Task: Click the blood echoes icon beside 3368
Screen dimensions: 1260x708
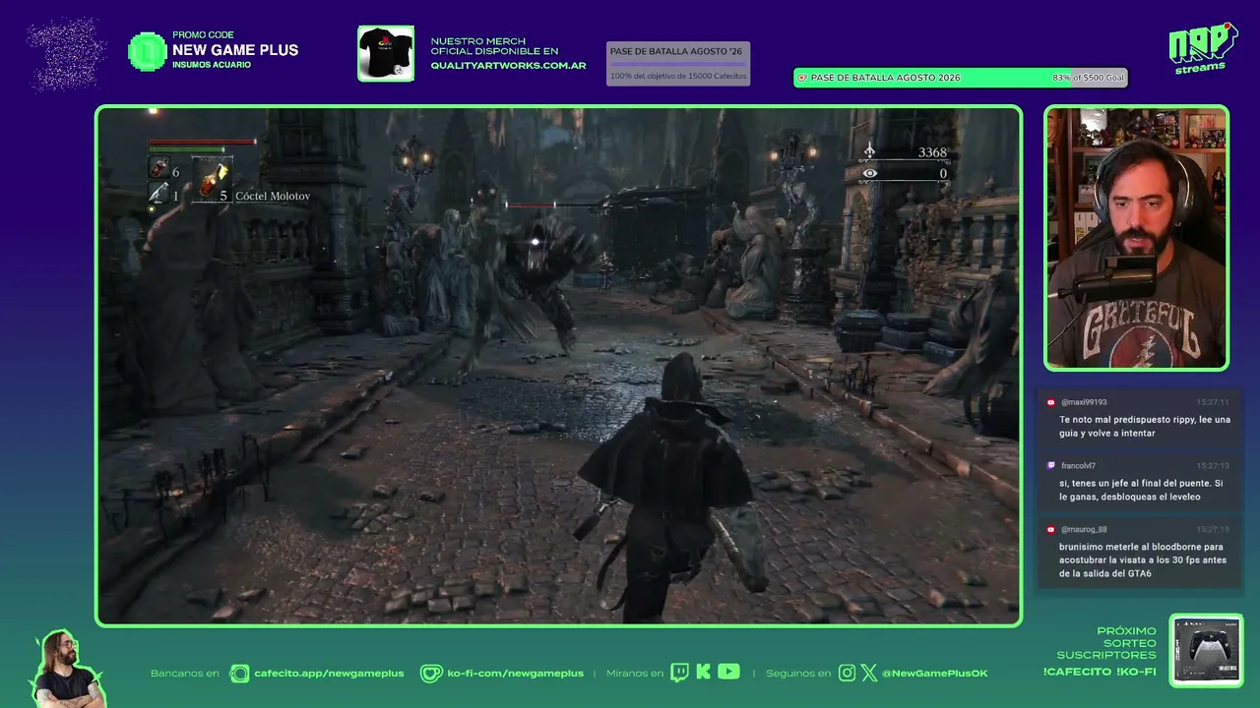Action: point(869,151)
